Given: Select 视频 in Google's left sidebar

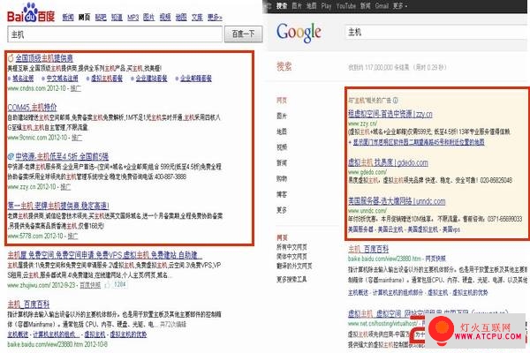Looking at the screenshot, I should [x=282, y=147].
